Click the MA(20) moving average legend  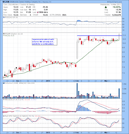click(9, 36)
